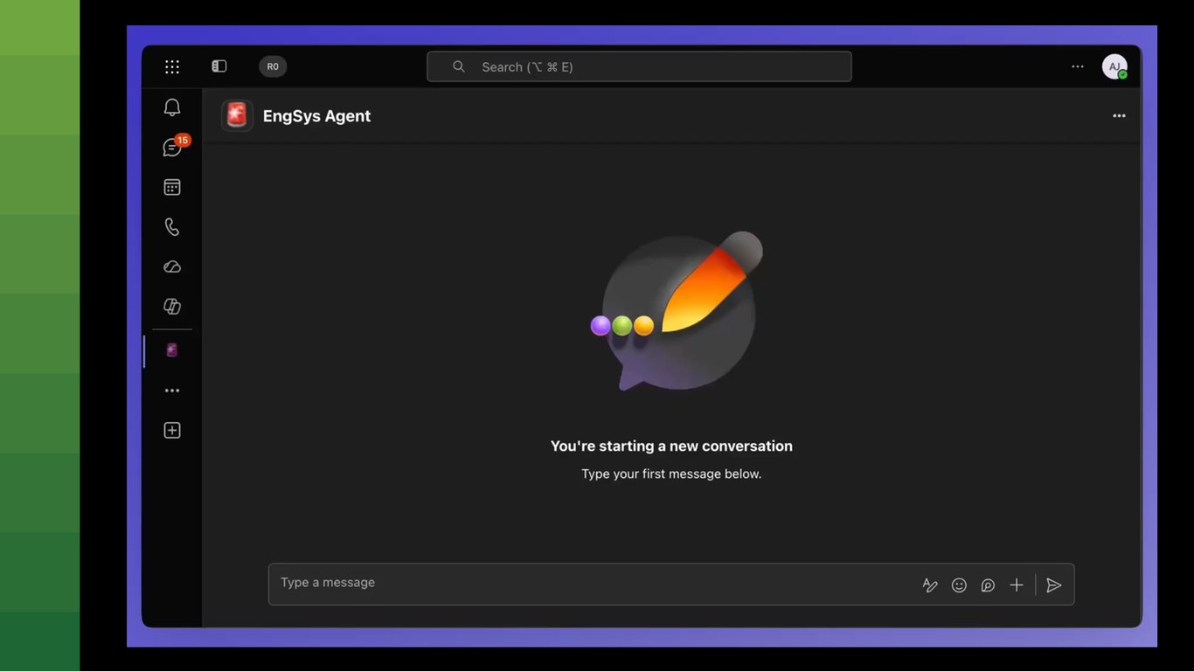The image size is (1194, 671).
Task: Open Chat with 15 unread badge
Action: 173,148
